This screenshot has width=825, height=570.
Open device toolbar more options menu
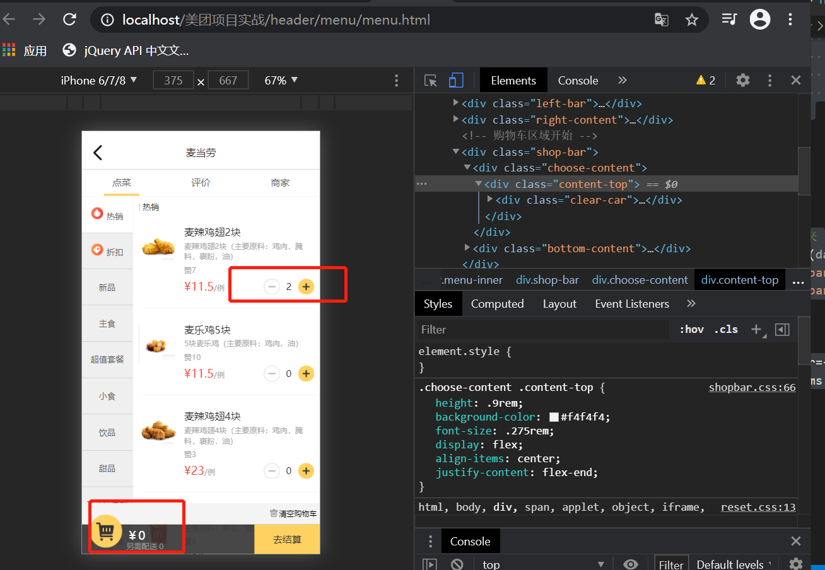[396, 81]
